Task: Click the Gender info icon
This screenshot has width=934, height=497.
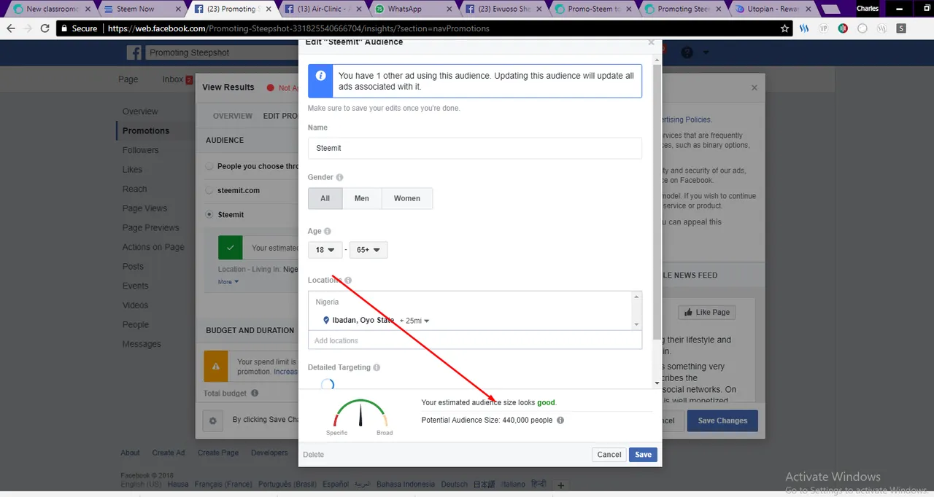Action: click(x=340, y=177)
